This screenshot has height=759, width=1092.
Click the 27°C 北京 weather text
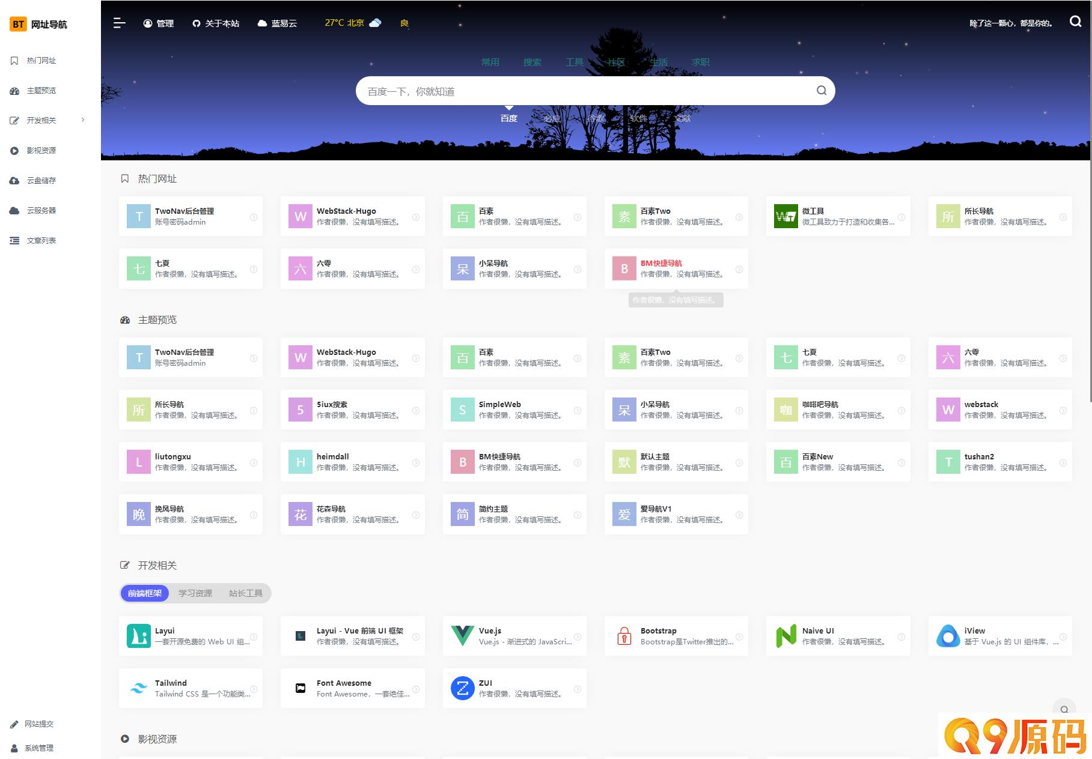344,23
